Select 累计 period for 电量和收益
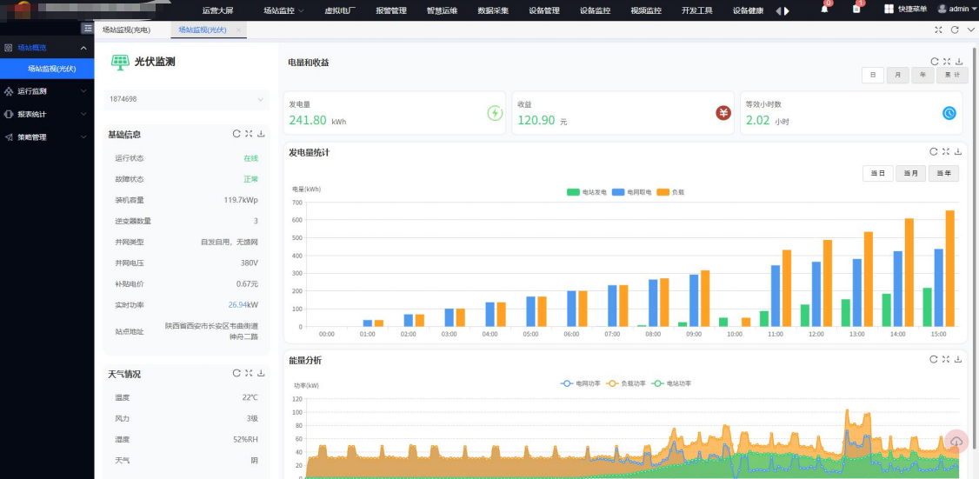The width and height of the screenshot is (979, 479). (x=952, y=75)
